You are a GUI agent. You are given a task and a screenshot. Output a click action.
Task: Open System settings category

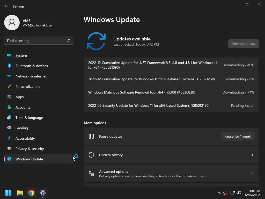39,55
